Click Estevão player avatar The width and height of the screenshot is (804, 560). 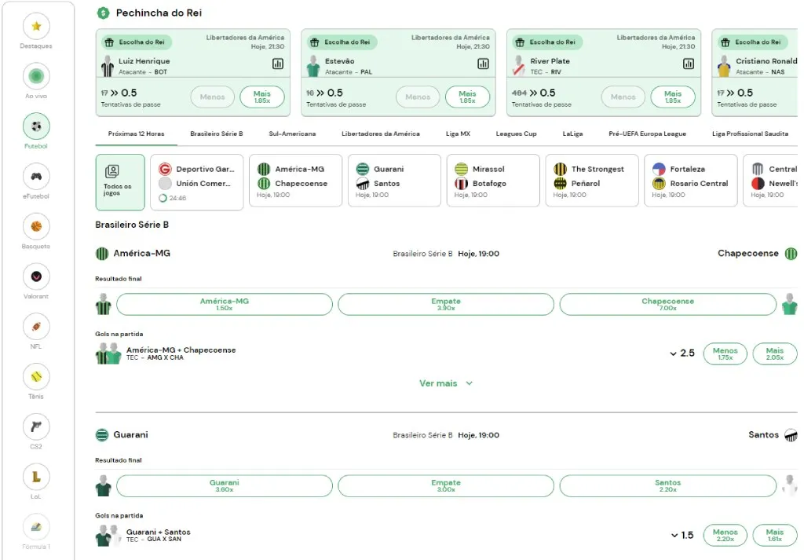coord(312,66)
